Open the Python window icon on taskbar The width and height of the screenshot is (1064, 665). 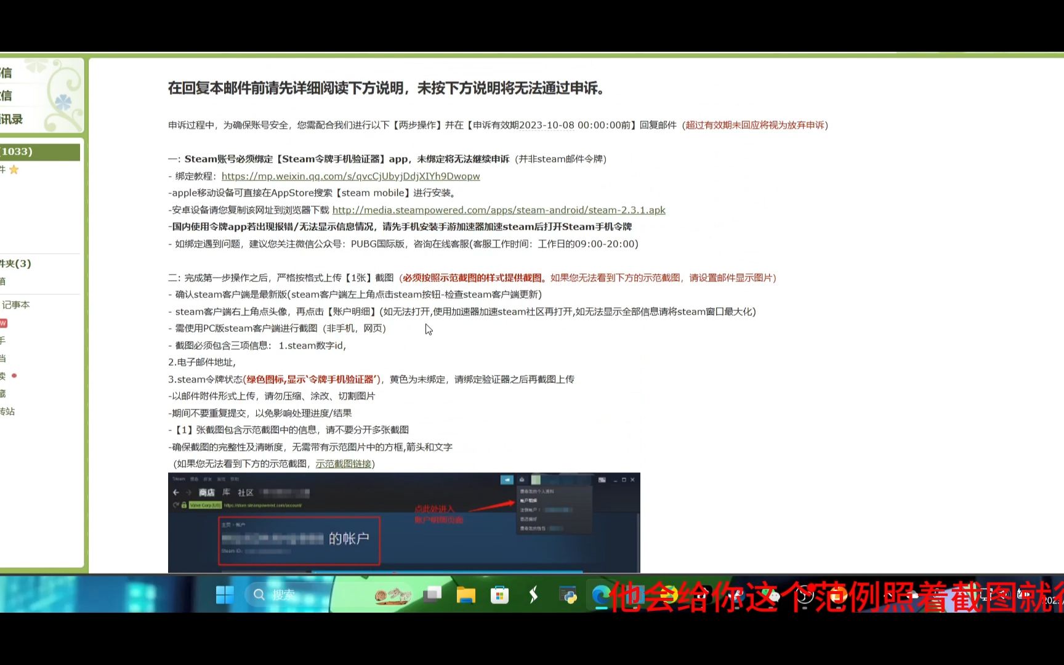coord(568,595)
